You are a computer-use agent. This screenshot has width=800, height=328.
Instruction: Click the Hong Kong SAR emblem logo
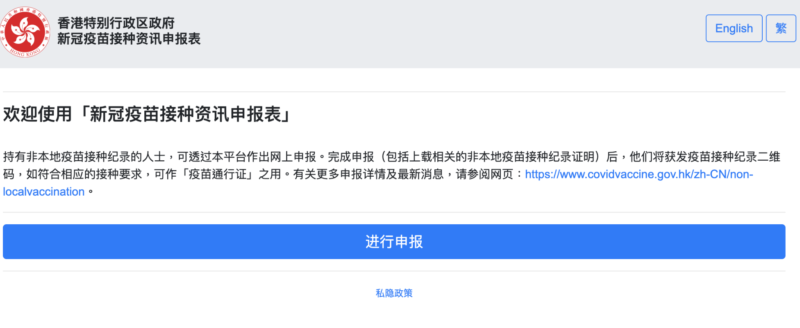pos(25,31)
